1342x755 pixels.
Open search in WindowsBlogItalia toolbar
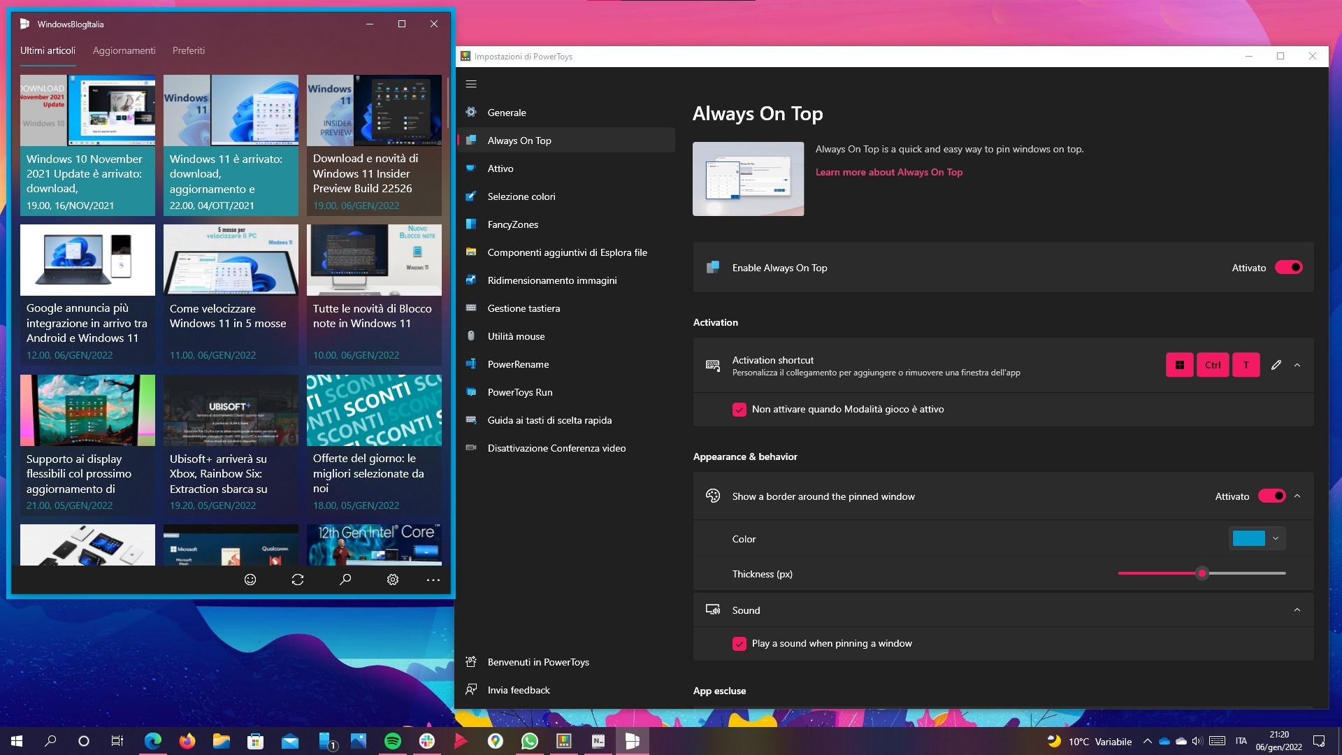345,580
